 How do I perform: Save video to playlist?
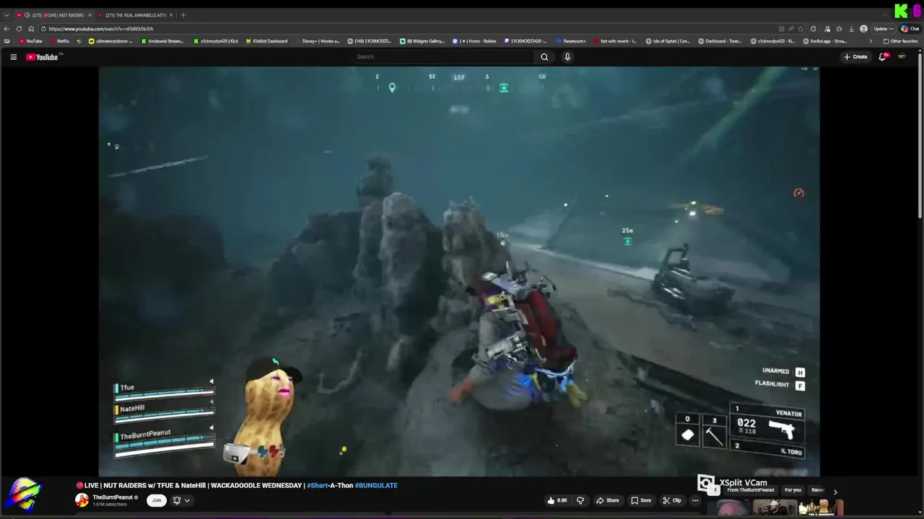[x=641, y=500]
